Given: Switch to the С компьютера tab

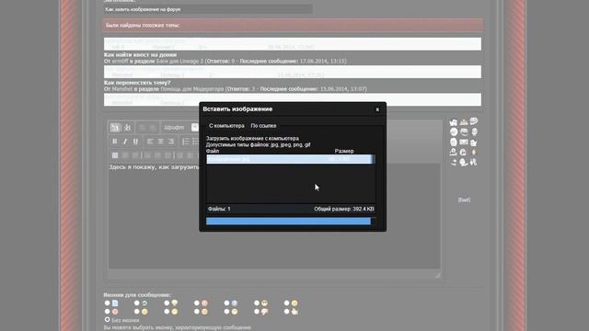Looking at the screenshot, I should pos(226,126).
